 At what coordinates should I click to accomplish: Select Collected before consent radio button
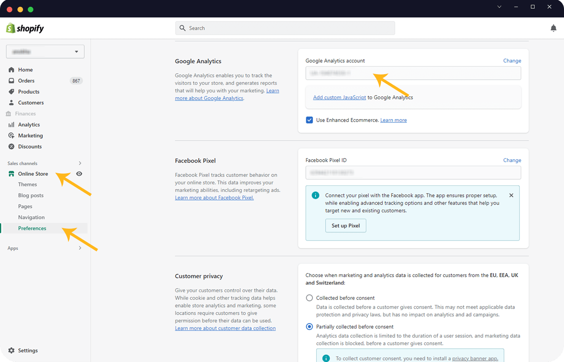(310, 298)
